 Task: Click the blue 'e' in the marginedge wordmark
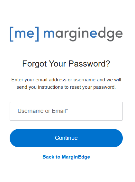click(93, 34)
